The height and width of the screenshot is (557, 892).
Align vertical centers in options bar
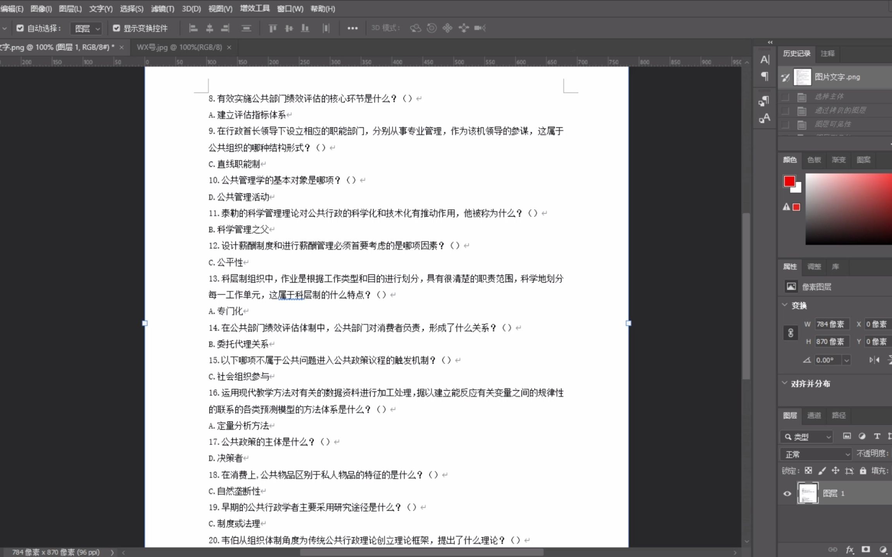coord(289,28)
